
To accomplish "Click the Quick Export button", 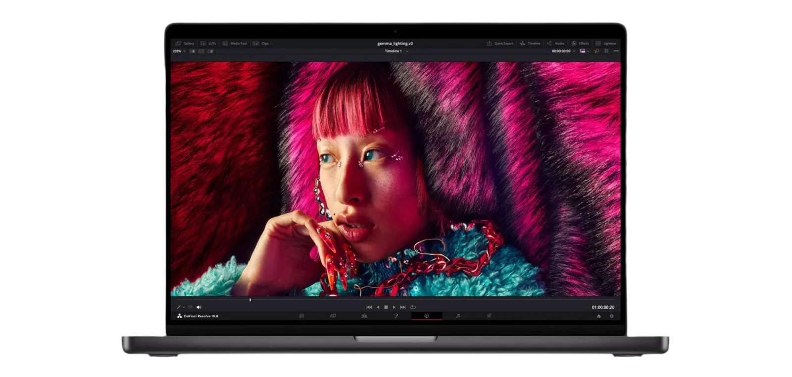I will pos(500,44).
